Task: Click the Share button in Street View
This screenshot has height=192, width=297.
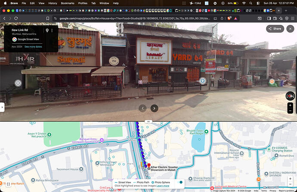Action: (x=275, y=29)
